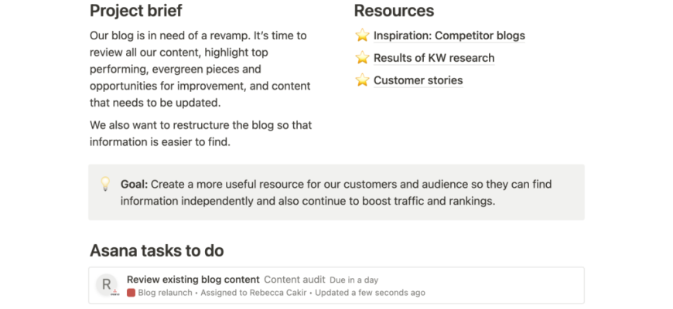Viewport: 673px width, 309px height.
Task: Click the Asana tasks to do heading
Action: [157, 250]
